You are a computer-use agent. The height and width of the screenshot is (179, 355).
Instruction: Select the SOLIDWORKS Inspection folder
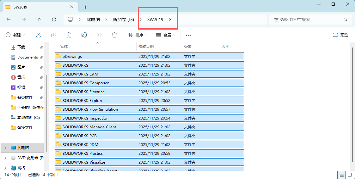(150, 118)
